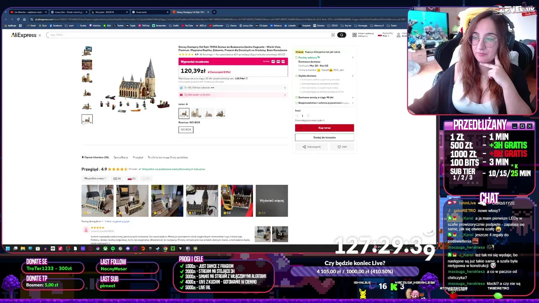Select the last highlighted product thumbnail
The width and height of the screenshot is (539, 303).
87,120
